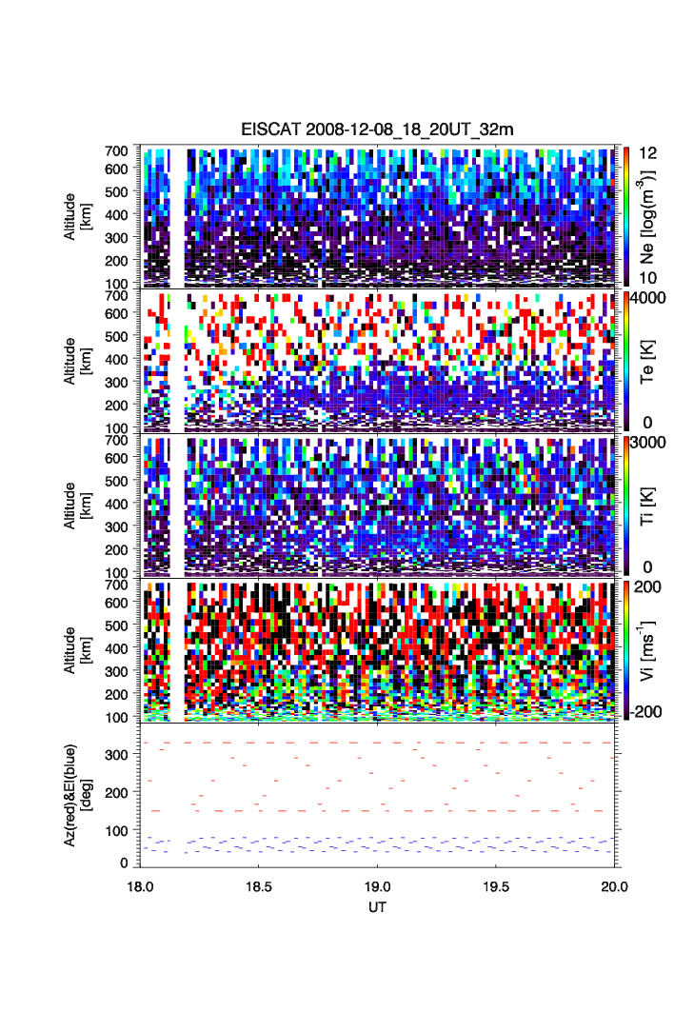674x1012 pixels.
Task: Click the 18.5 tick label on time axis
Action: coord(259,885)
